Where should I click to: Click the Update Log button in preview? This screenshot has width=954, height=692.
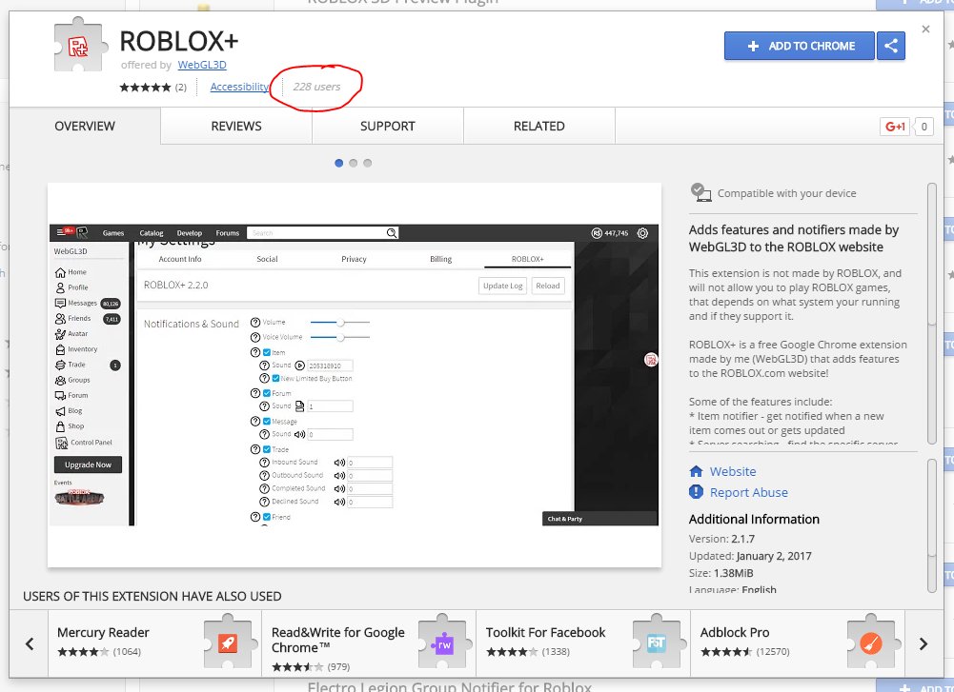click(x=502, y=286)
